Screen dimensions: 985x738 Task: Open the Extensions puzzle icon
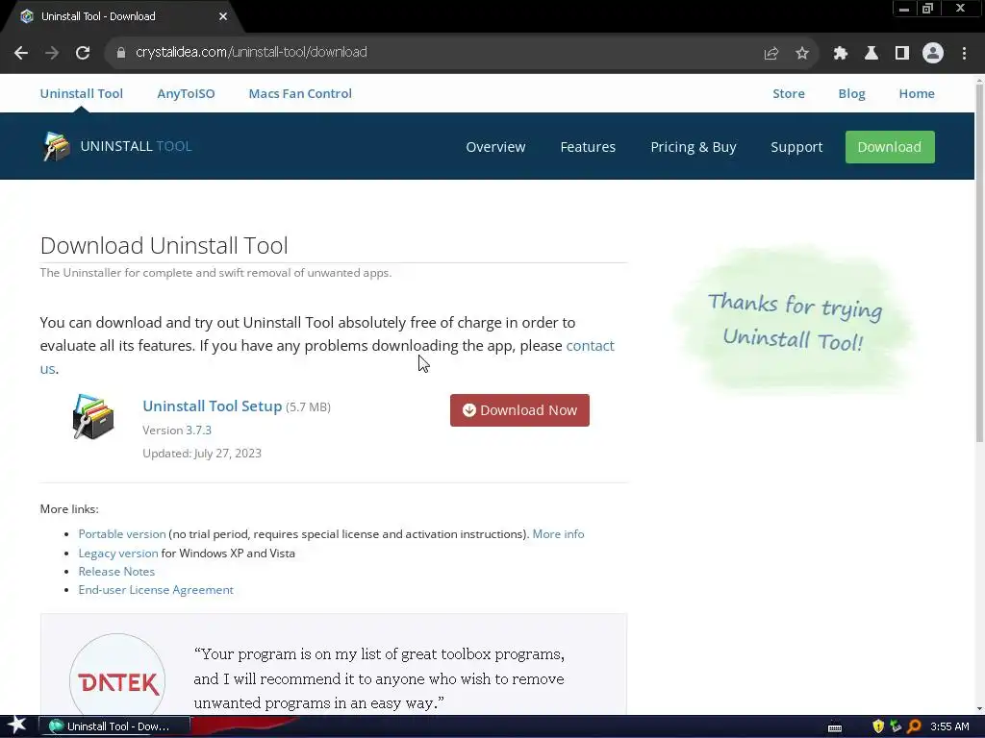(x=841, y=54)
